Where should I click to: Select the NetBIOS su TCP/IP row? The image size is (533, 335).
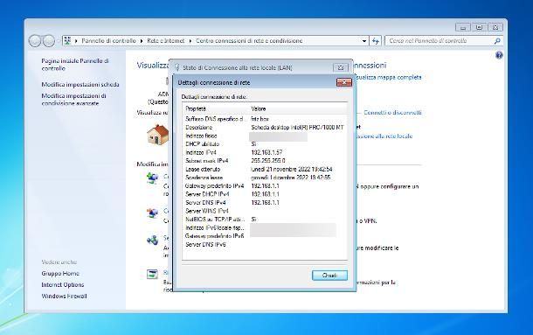coord(265,220)
